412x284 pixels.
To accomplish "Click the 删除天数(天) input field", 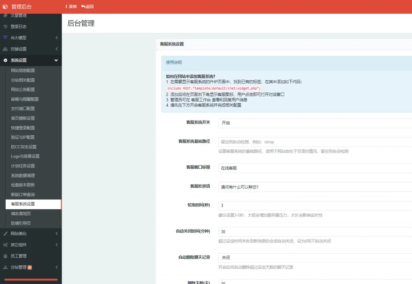I will click(315, 282).
